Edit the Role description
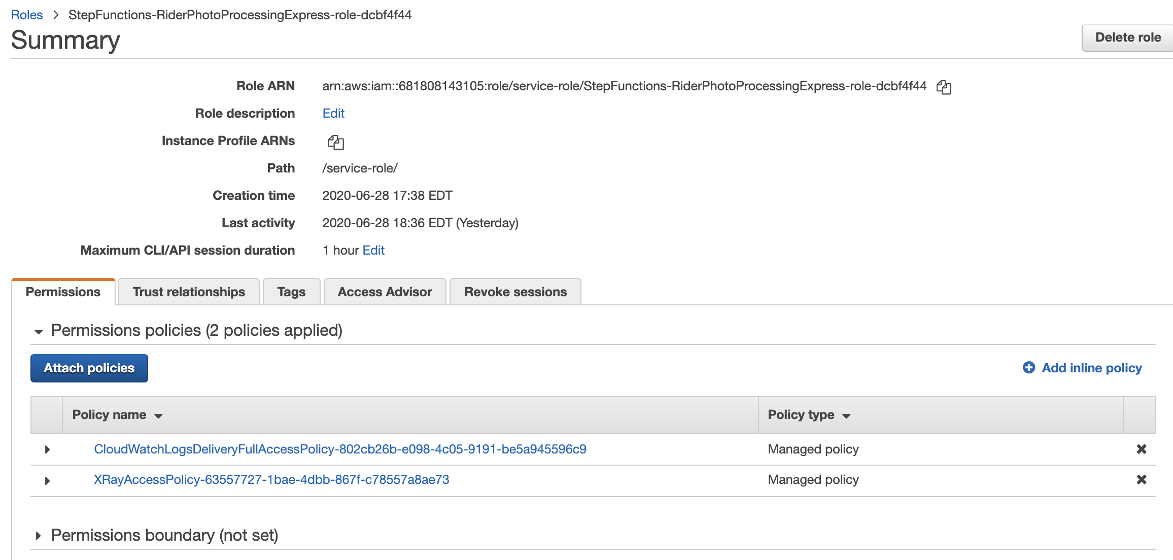The height and width of the screenshot is (560, 1173). pos(333,113)
